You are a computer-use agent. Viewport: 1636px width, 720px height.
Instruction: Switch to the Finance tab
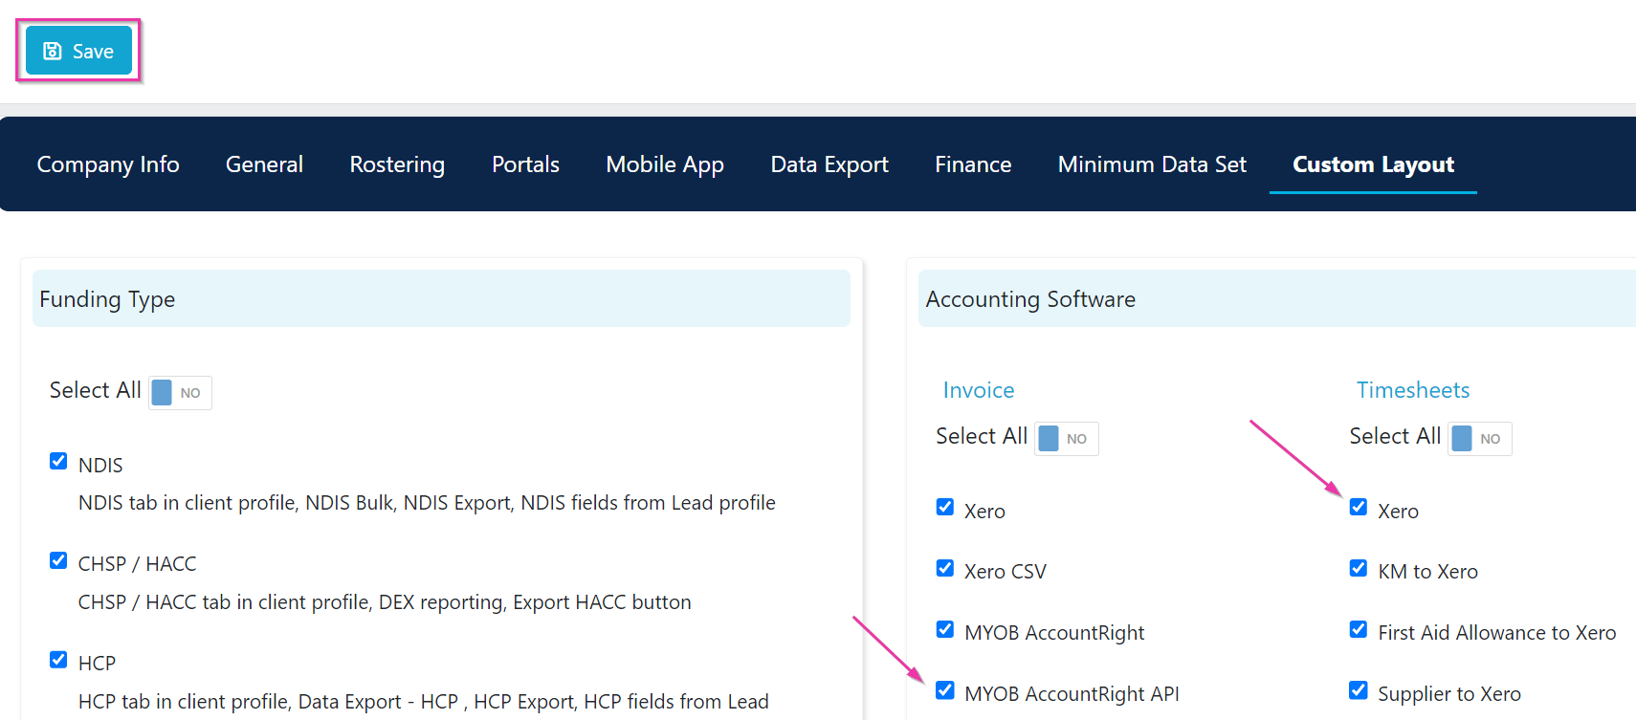point(973,164)
